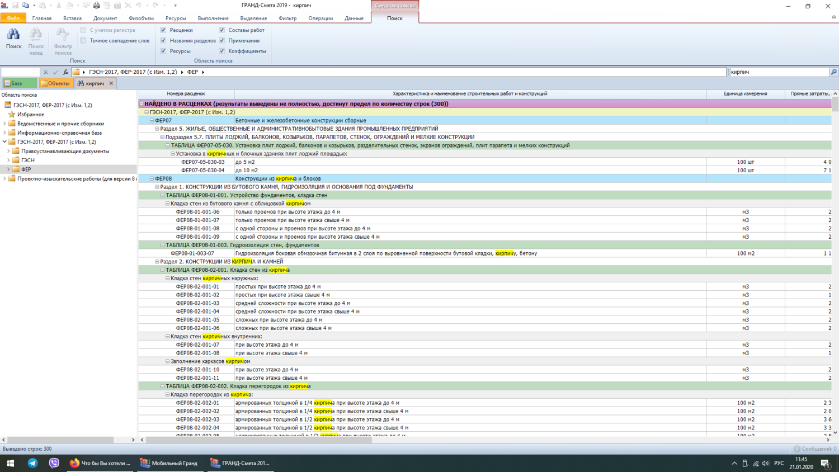This screenshot has width=839, height=472.
Task: Enable Точное совпадение слов checkbox
Action: tap(83, 41)
